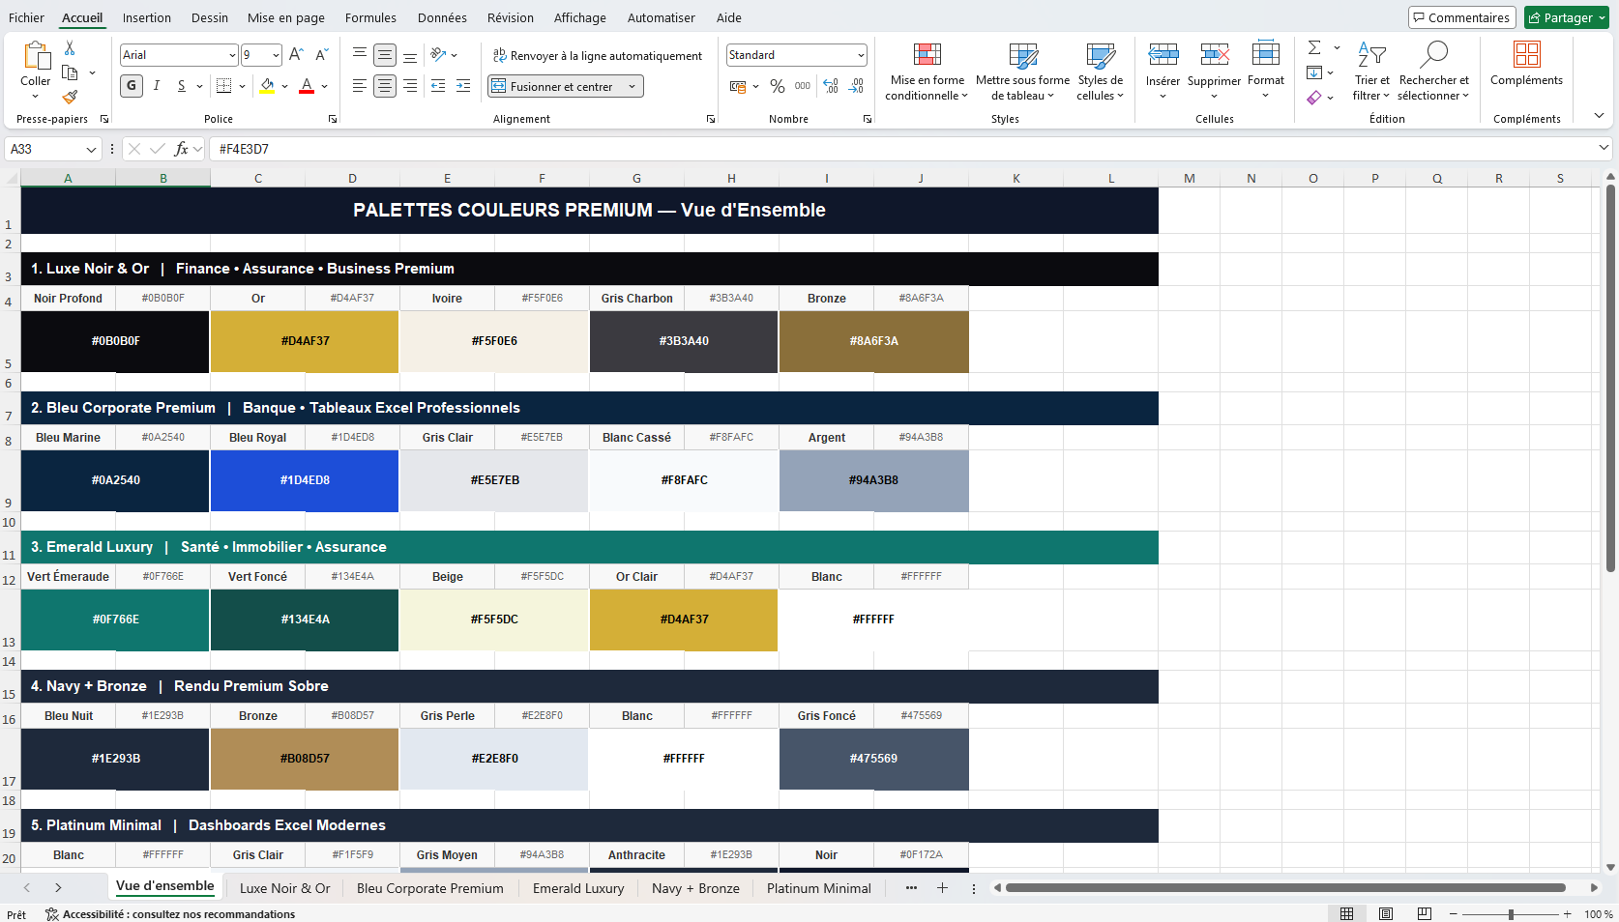Collapse the ribbon with chevron

pyautogui.click(x=1599, y=116)
